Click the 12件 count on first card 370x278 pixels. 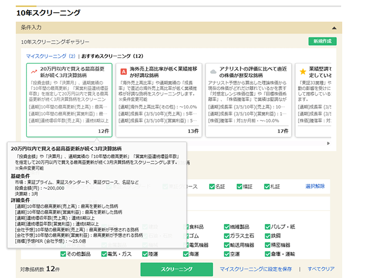tap(103, 131)
